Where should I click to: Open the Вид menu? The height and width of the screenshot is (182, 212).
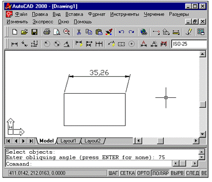point(56,14)
